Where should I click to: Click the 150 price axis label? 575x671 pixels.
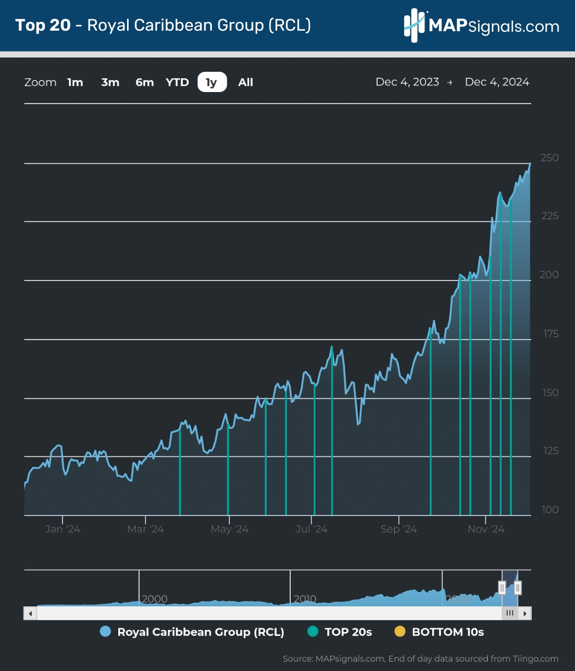pyautogui.click(x=549, y=393)
